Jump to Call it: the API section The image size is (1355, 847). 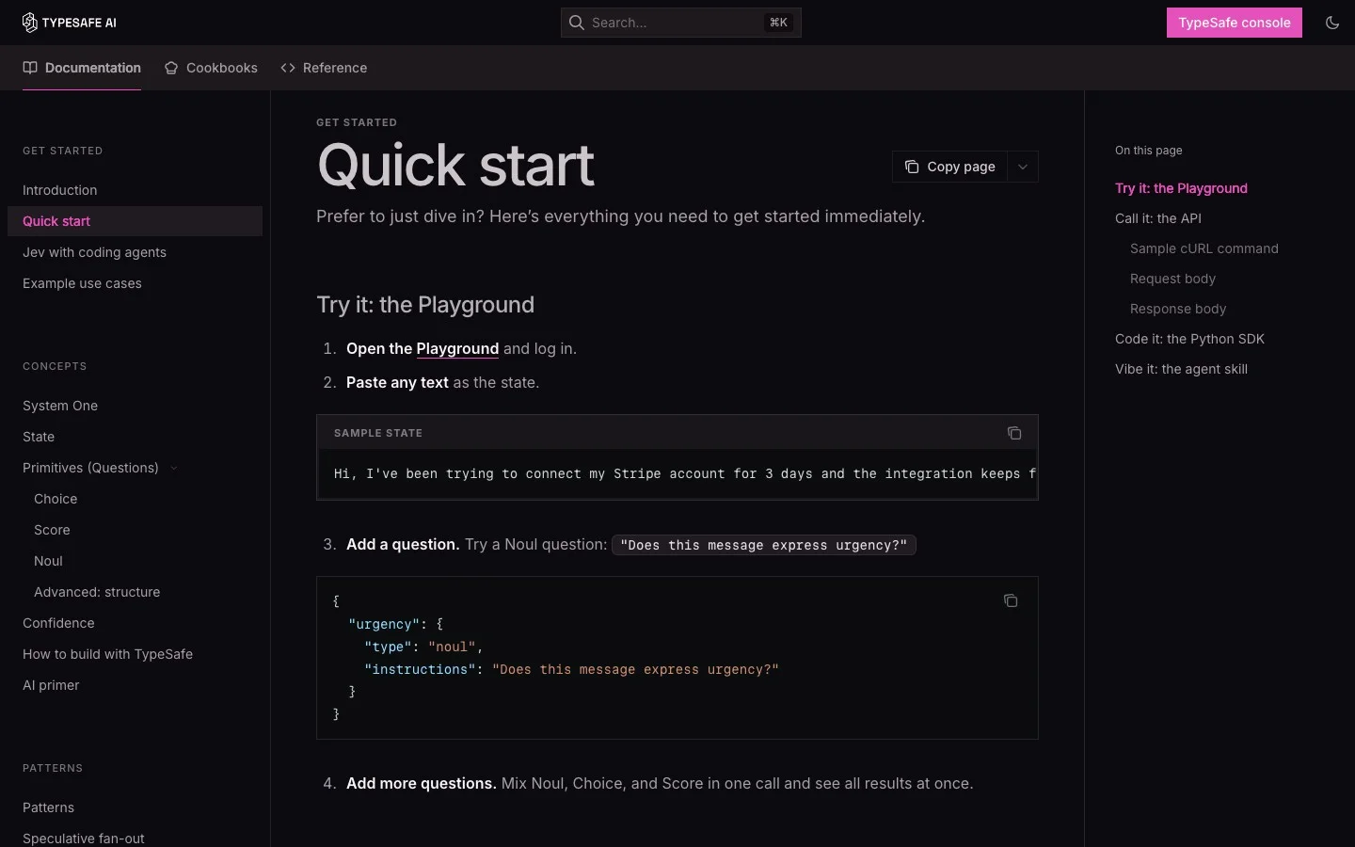coord(1158,218)
